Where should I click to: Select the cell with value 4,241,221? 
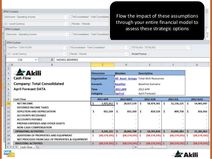pyautogui.click(x=103, y=131)
